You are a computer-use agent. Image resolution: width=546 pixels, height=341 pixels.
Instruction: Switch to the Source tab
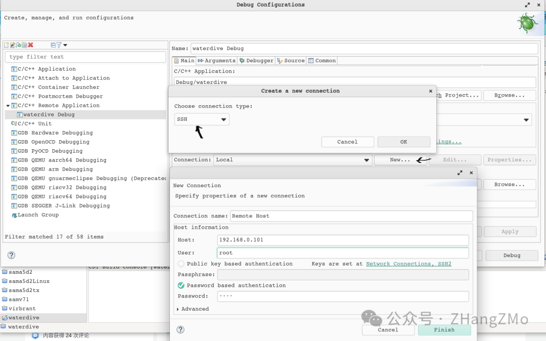tap(291, 61)
